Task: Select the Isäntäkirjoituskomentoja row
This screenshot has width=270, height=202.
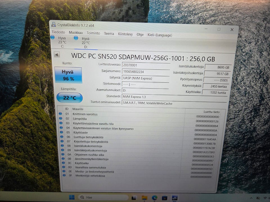Action: [139, 151]
